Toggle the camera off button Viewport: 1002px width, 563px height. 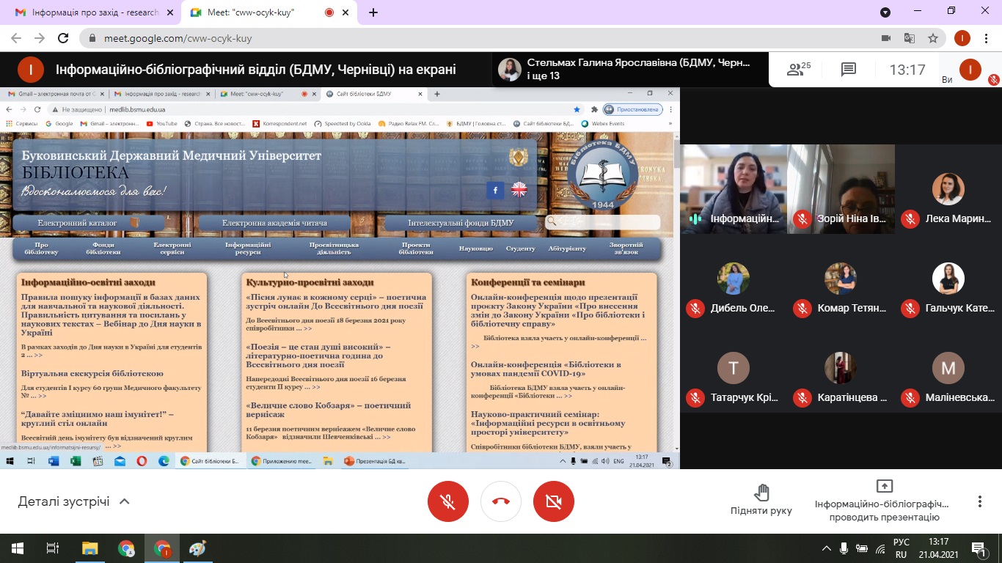point(554,501)
